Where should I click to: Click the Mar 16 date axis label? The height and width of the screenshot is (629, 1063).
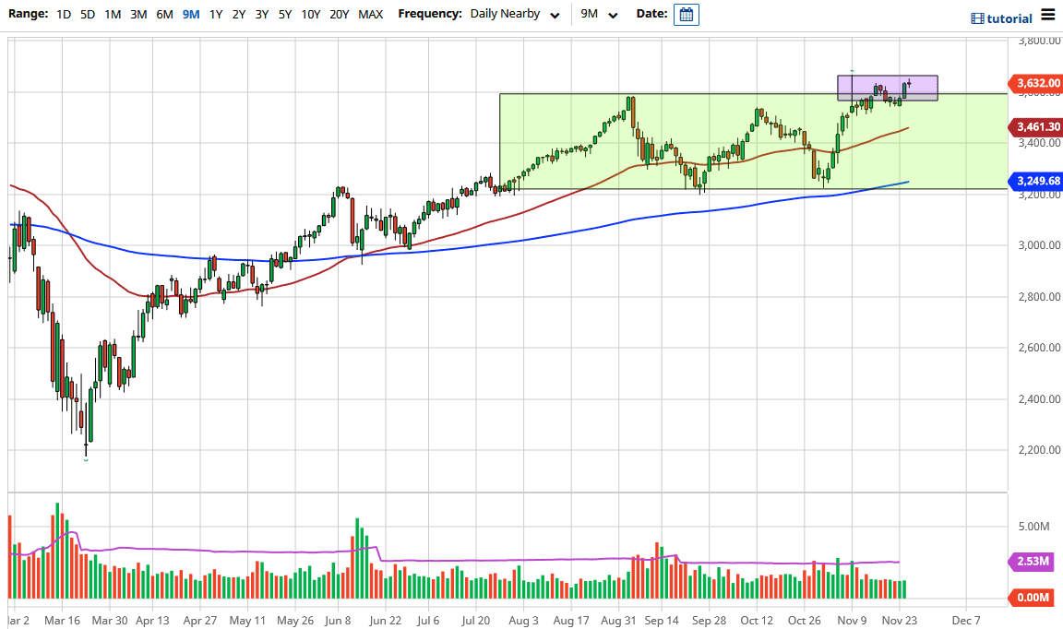[x=62, y=620]
